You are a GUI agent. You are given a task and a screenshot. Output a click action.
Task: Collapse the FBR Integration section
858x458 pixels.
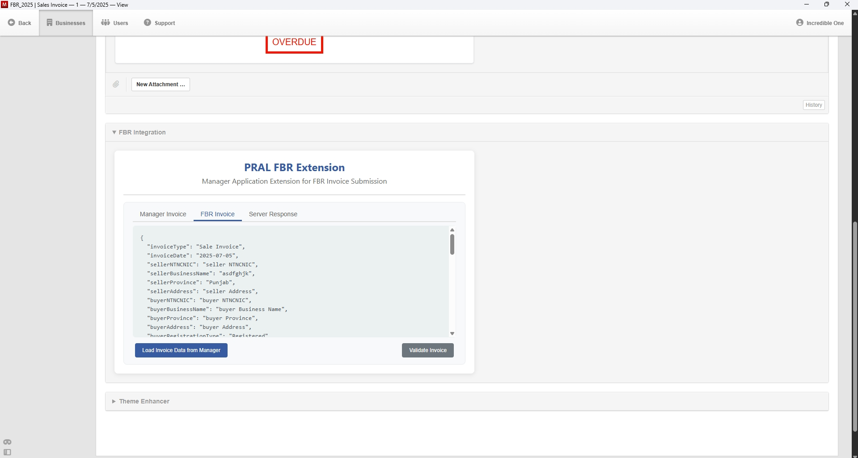click(139, 132)
